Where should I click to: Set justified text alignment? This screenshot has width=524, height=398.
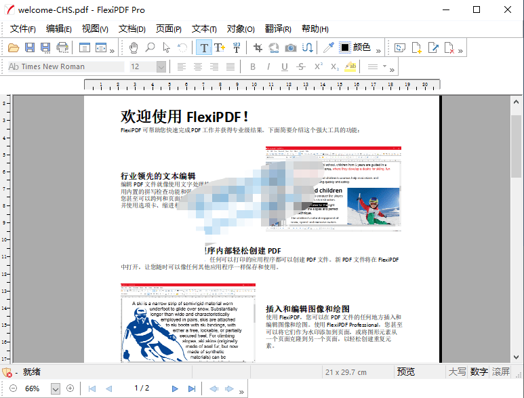230,67
